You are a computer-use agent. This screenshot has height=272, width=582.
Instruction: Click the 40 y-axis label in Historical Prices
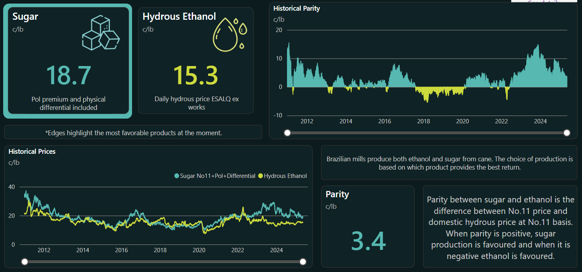point(12,187)
